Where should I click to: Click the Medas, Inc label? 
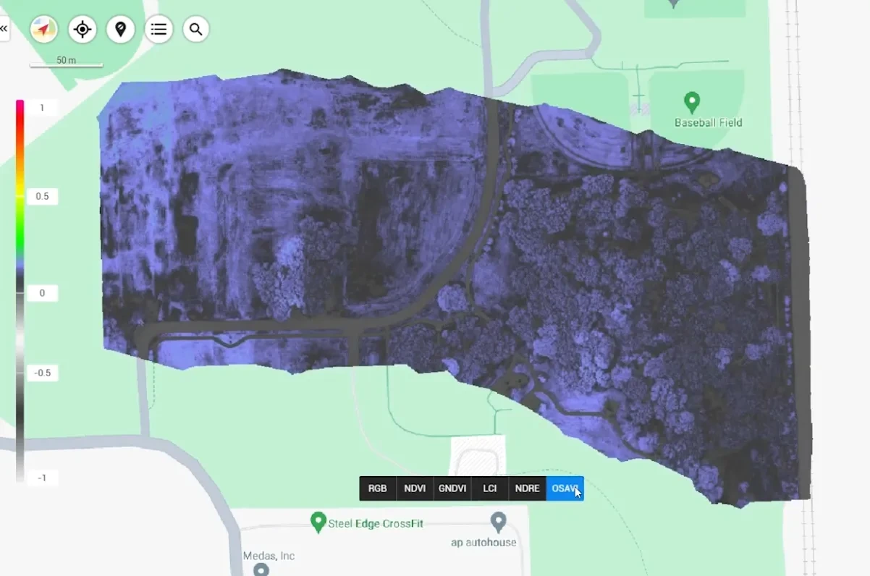click(269, 556)
